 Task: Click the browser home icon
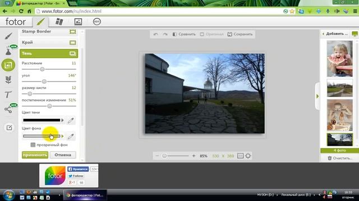29,11
